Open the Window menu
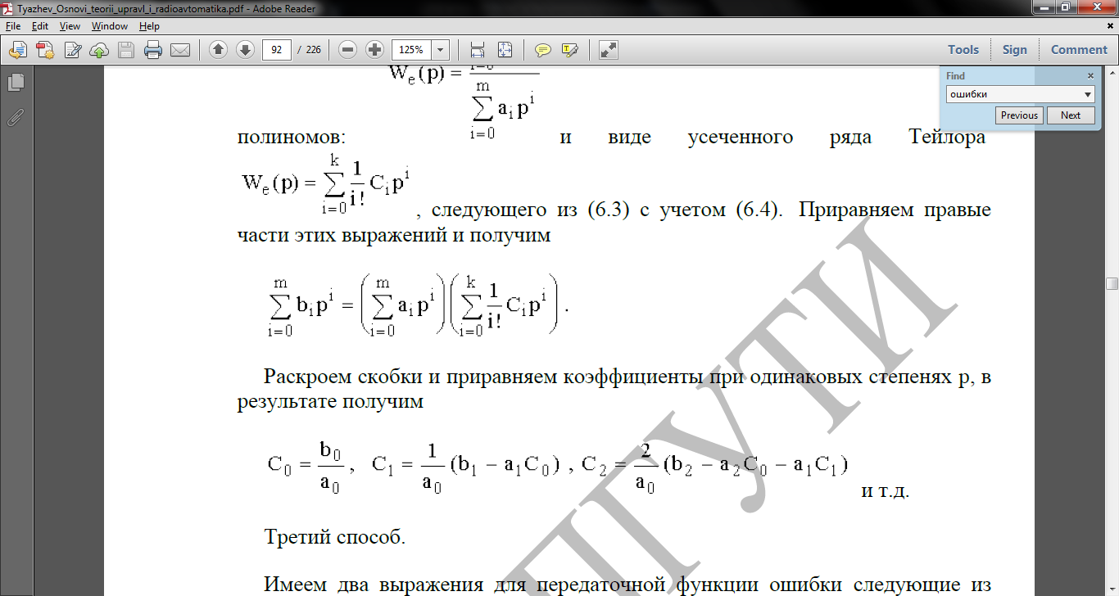Screen dimensions: 1119x596 pyautogui.click(x=109, y=26)
